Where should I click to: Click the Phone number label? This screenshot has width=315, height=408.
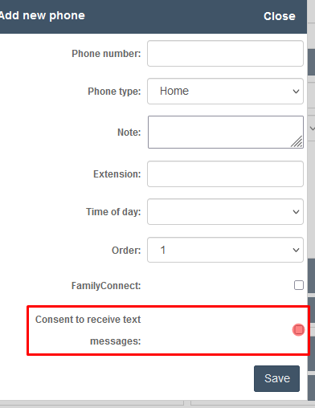pyautogui.click(x=106, y=54)
